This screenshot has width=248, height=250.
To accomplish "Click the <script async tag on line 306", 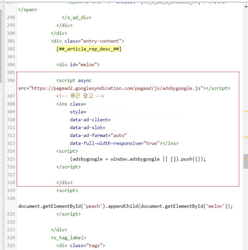I will (x=74, y=80).
